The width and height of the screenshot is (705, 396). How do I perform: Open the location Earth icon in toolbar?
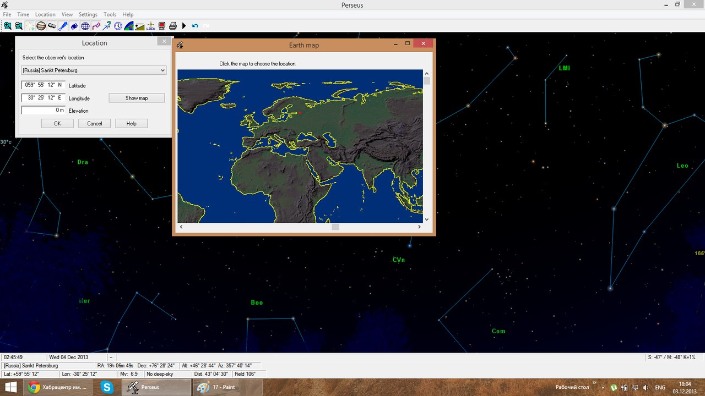[129, 26]
